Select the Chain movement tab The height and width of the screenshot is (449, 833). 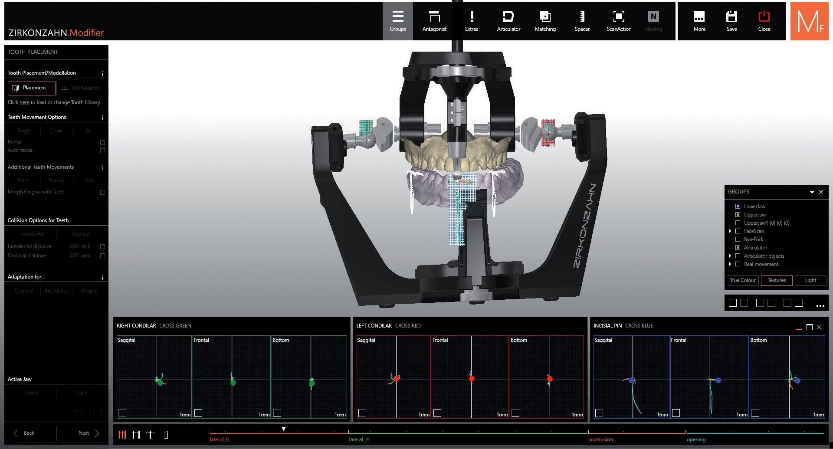56,131
